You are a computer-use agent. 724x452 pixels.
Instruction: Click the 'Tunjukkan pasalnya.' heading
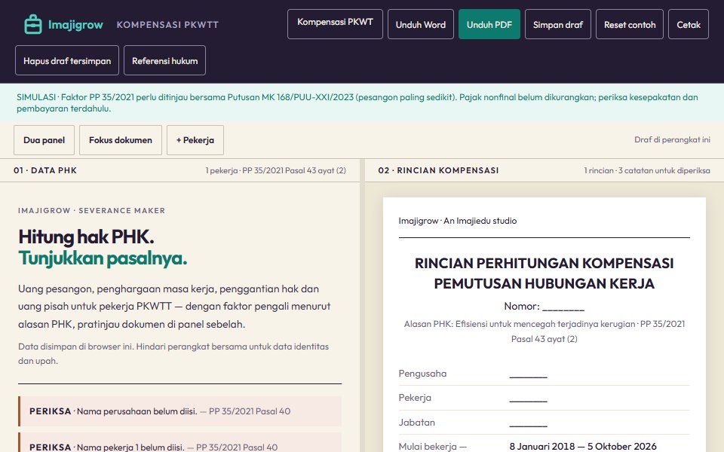pyautogui.click(x=103, y=258)
